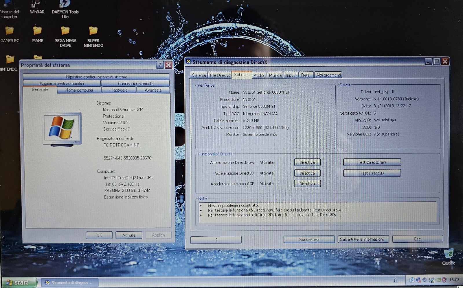The width and height of the screenshot is (463, 288).
Task: Select the WinRAR desktop shortcut
Action: point(37,8)
